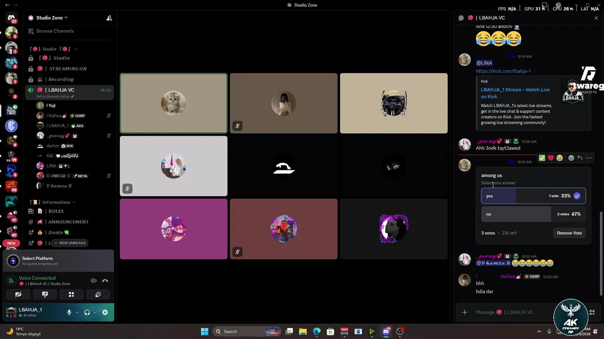604x339 pixels.
Task: Open OBS Studio from taskbar
Action: click(x=400, y=331)
